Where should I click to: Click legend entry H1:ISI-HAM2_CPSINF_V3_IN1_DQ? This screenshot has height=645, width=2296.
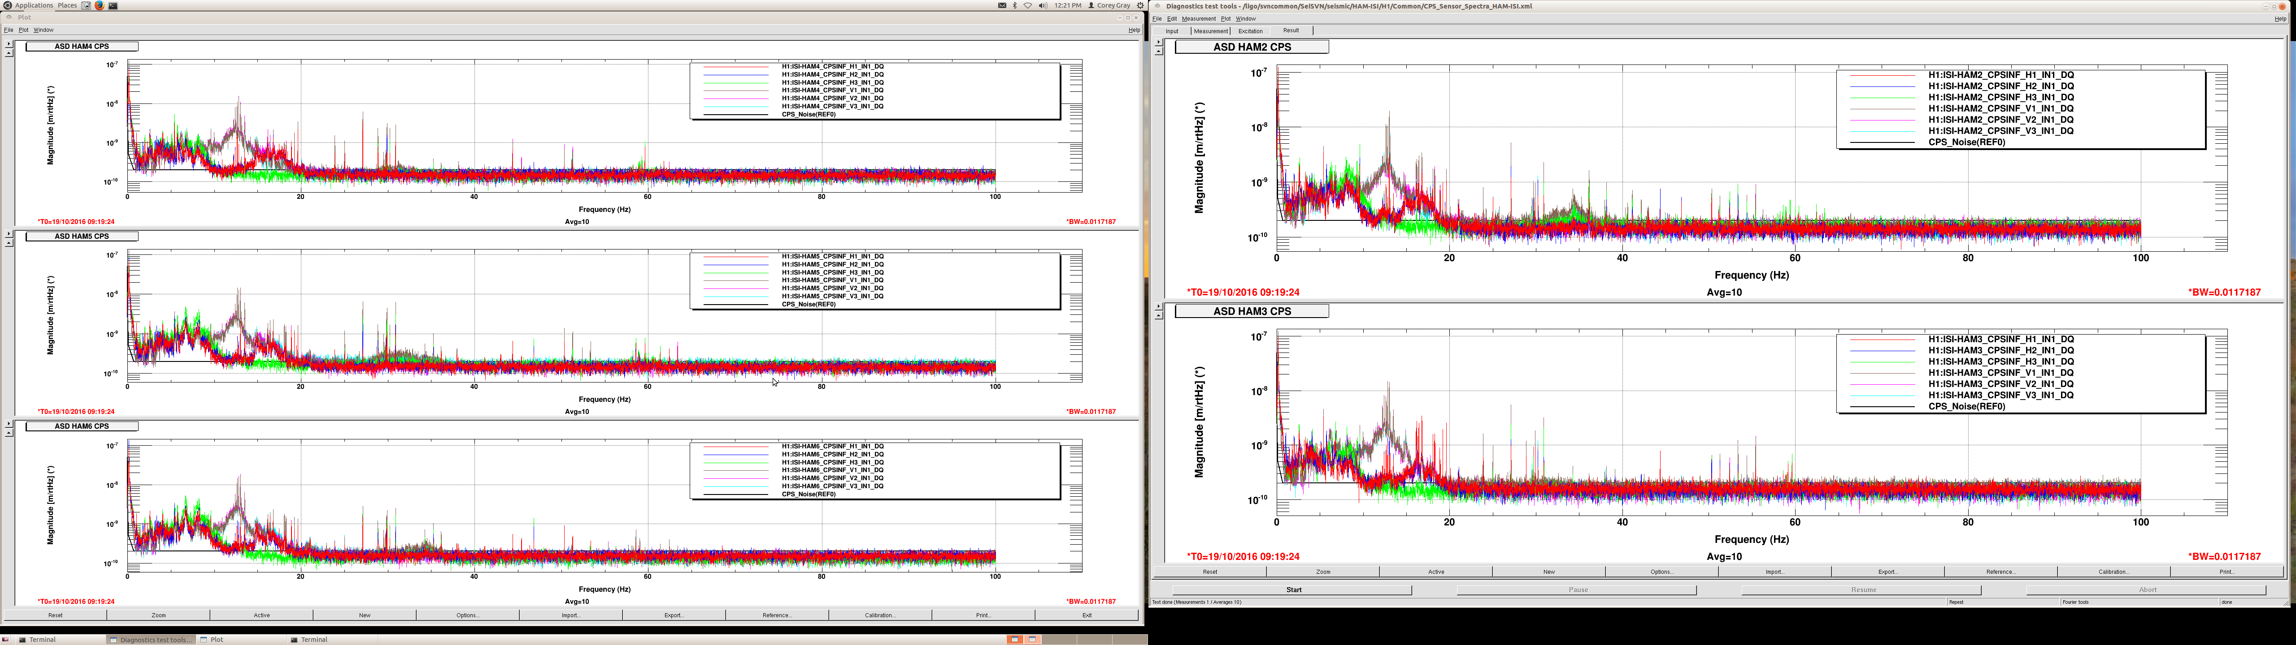coord(2001,131)
